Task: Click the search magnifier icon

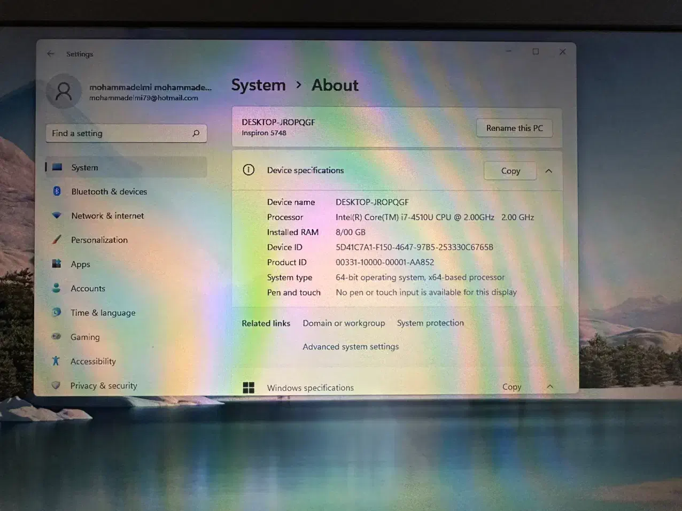Action: point(196,133)
